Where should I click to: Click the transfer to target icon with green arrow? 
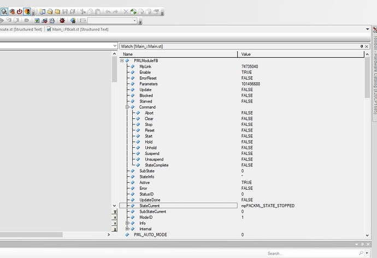point(37,21)
